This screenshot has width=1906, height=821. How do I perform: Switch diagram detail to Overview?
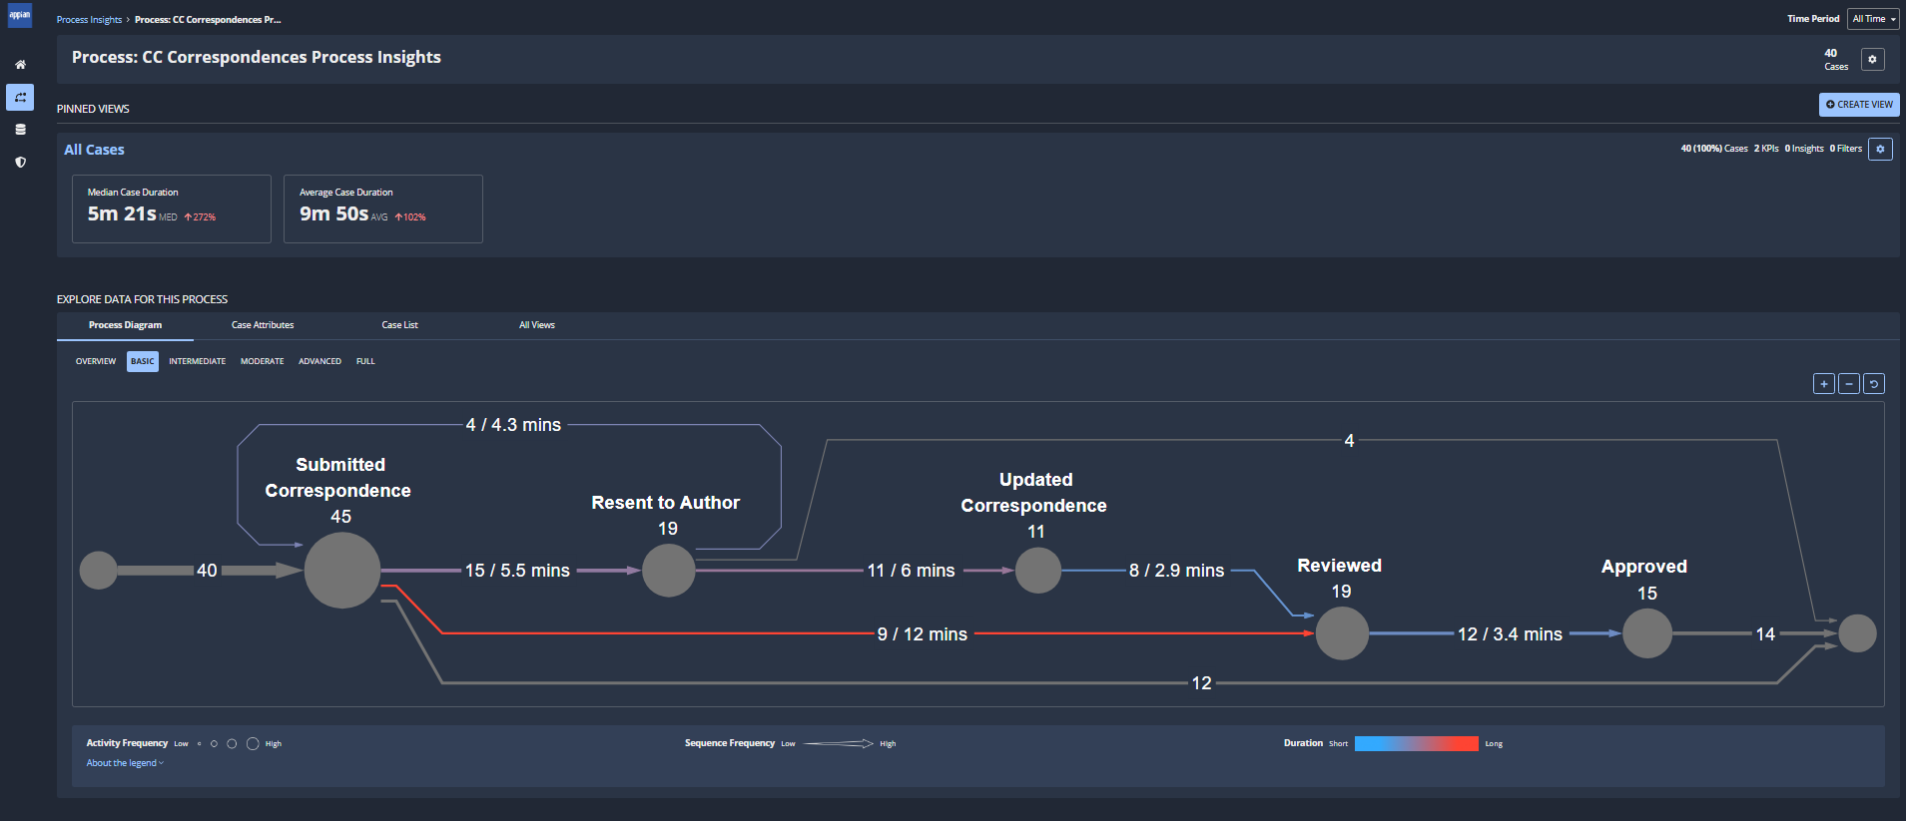96,361
